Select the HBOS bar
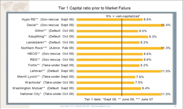This screenshot has width=183, height=109. pyautogui.click(x=110, y=54)
